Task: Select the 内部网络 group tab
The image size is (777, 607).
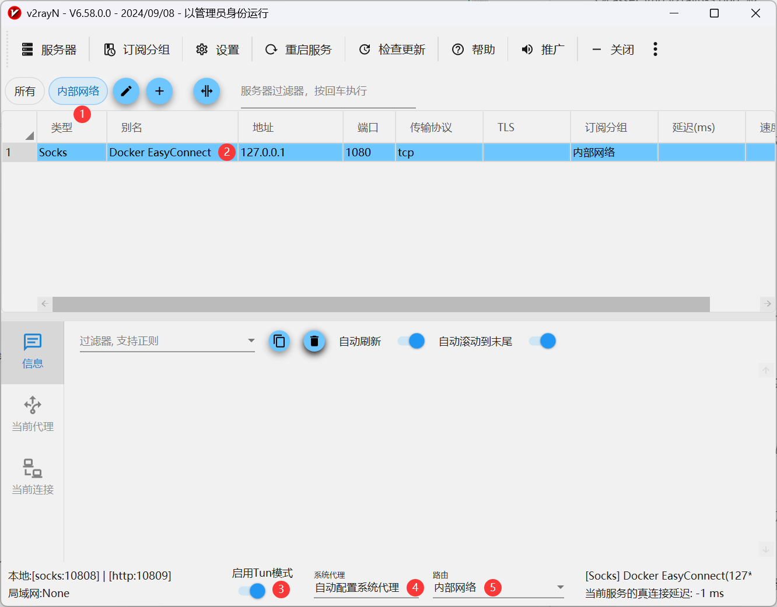Action: coord(78,92)
